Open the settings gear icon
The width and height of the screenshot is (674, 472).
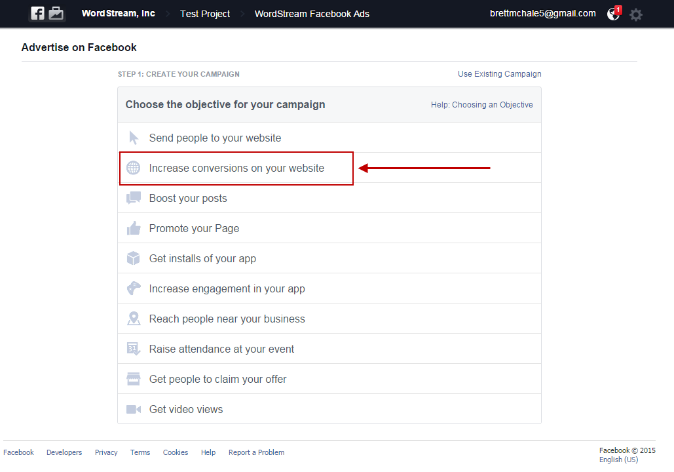[x=636, y=14]
